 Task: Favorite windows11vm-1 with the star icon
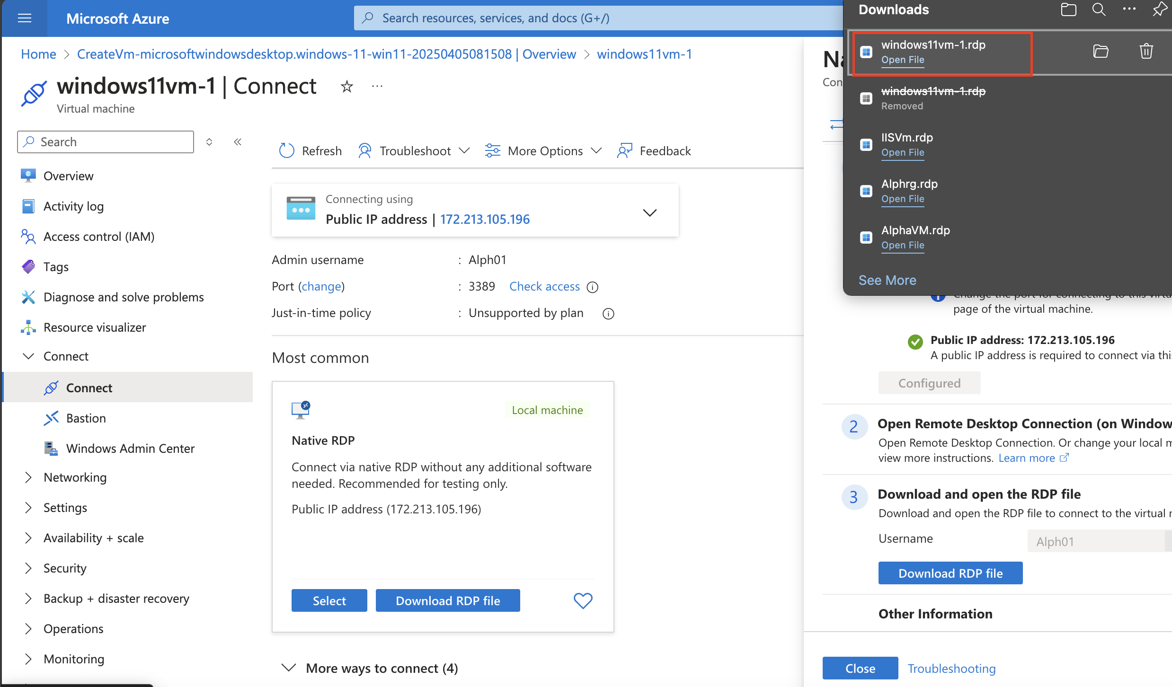(347, 87)
